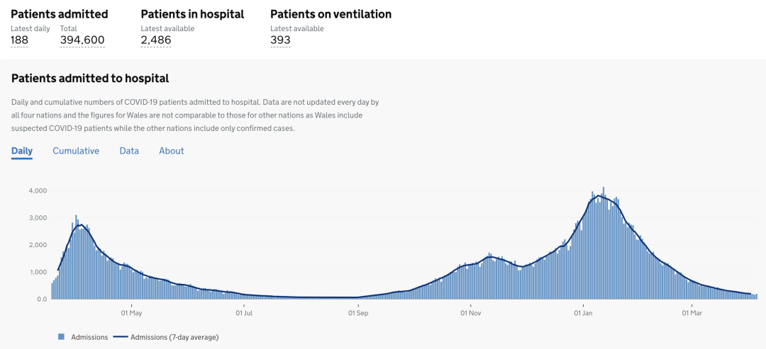Click the 01 Jan axis label
Image resolution: width=766 pixels, height=349 pixels.
click(x=583, y=312)
